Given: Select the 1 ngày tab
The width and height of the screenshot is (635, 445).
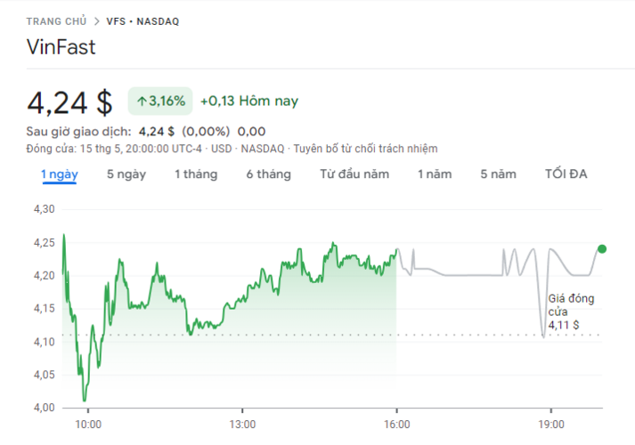Looking at the screenshot, I should (x=59, y=174).
